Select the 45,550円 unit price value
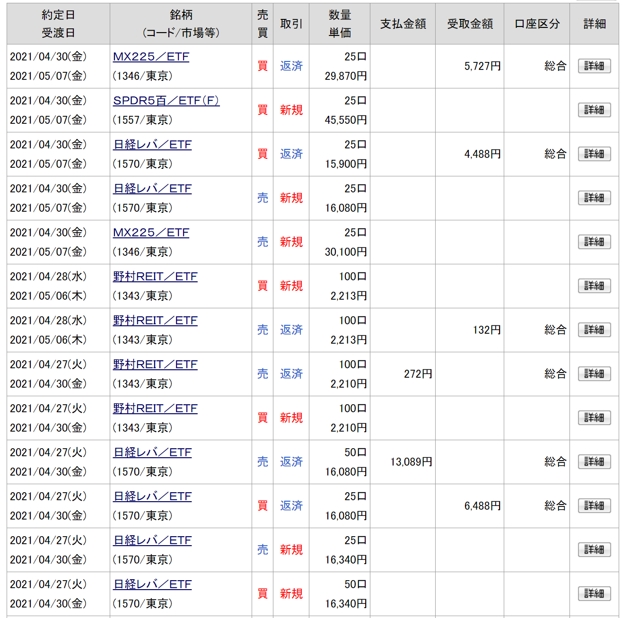 tap(346, 120)
